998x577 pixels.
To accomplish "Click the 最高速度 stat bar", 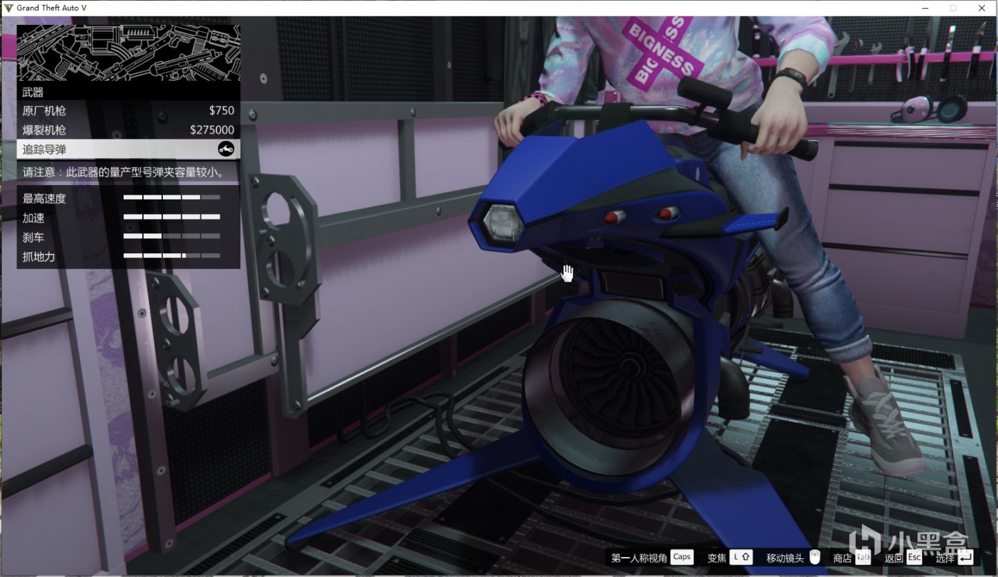I will pyautogui.click(x=172, y=198).
